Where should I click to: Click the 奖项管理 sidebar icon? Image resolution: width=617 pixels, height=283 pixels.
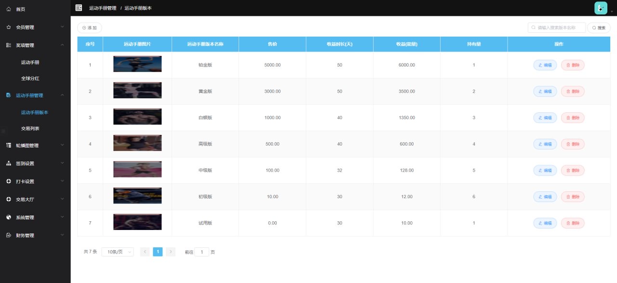click(9, 45)
